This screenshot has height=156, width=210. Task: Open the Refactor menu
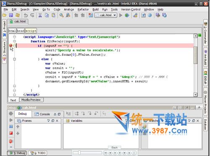(x=83, y=10)
